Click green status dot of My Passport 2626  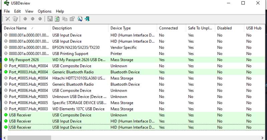[6, 60]
